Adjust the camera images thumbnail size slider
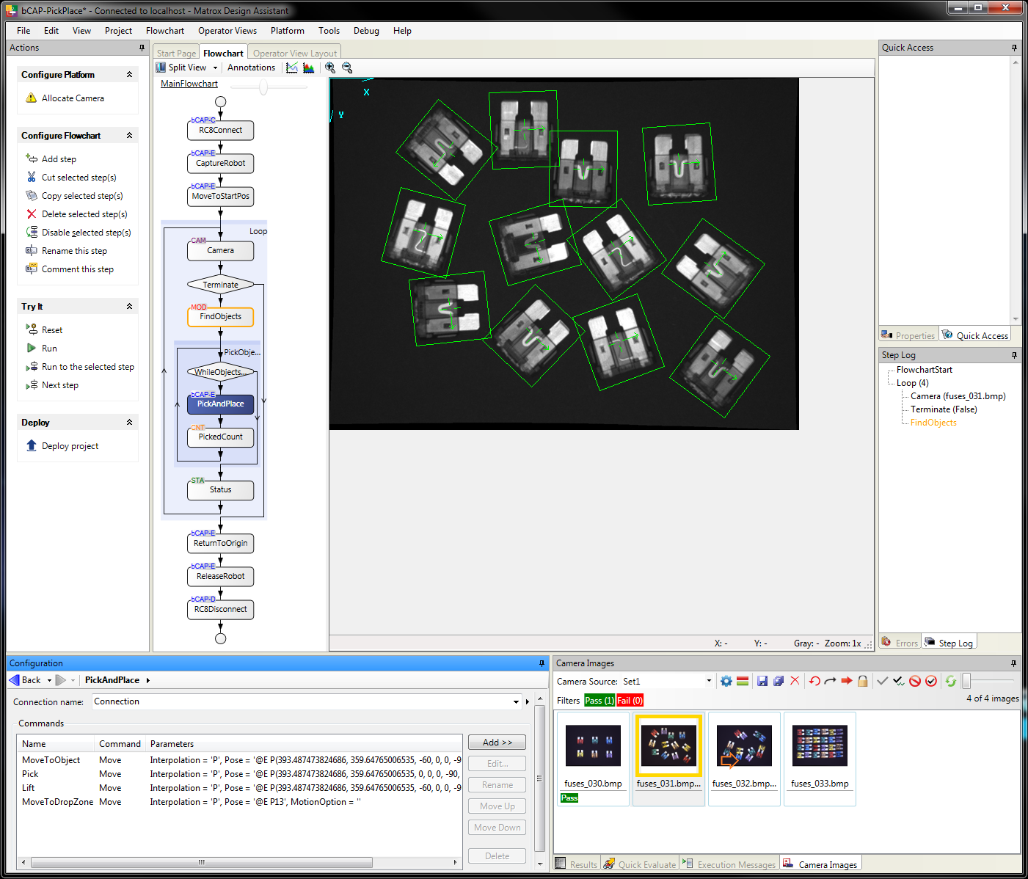Viewport: 1028px width, 879px height. click(x=967, y=681)
